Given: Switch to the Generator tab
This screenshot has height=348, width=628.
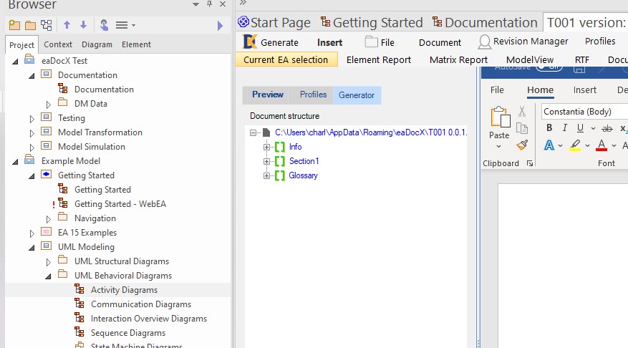Looking at the screenshot, I should point(357,95).
